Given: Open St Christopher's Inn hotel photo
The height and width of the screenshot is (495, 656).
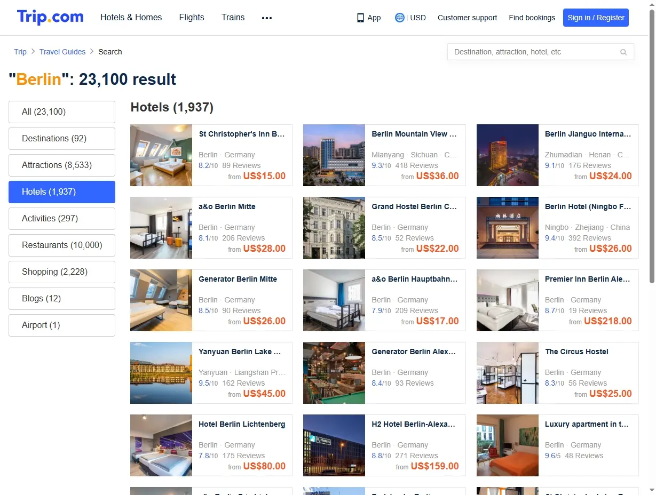Looking at the screenshot, I should [161, 155].
